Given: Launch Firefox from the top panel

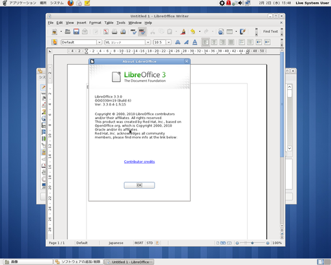Looking at the screenshot, I should click(x=70, y=3).
